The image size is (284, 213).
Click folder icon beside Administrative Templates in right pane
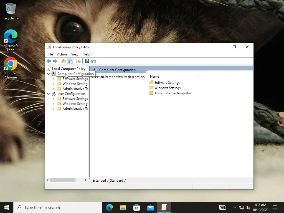tap(151, 93)
